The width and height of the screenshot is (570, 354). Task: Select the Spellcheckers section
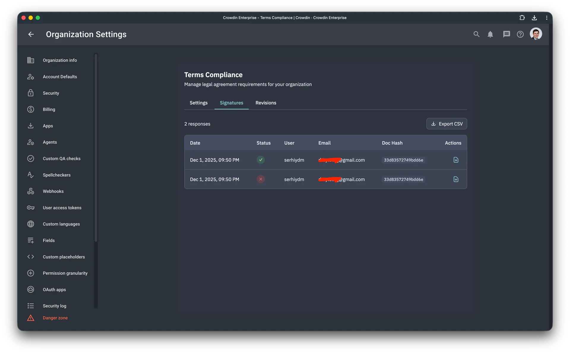pyautogui.click(x=56, y=175)
